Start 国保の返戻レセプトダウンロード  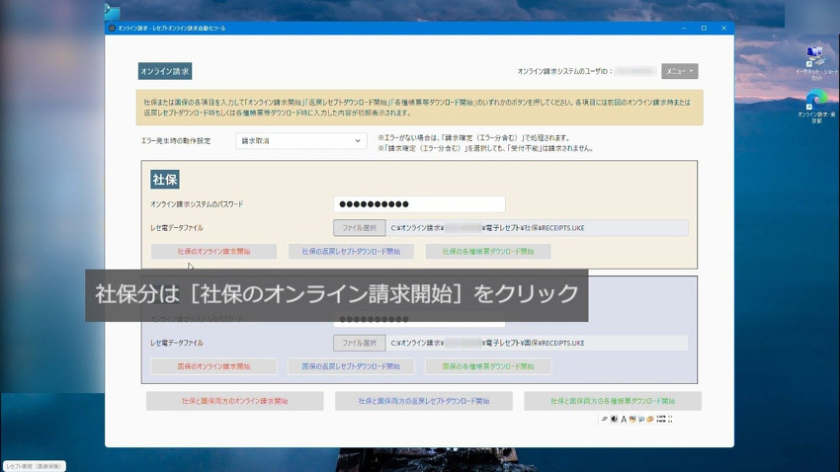click(x=351, y=366)
